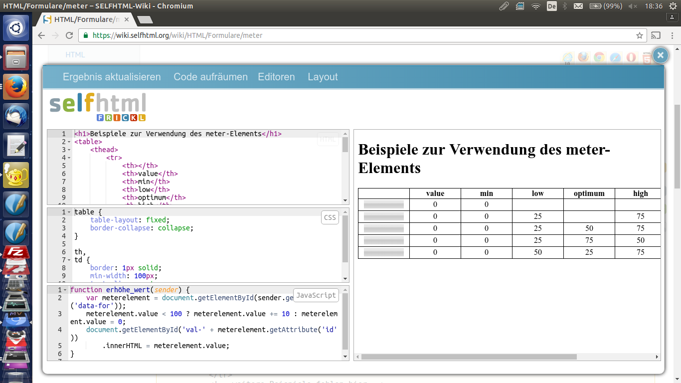Click Ergebnis aktualisieren in the menu bar
This screenshot has height=383, width=681.
click(112, 77)
